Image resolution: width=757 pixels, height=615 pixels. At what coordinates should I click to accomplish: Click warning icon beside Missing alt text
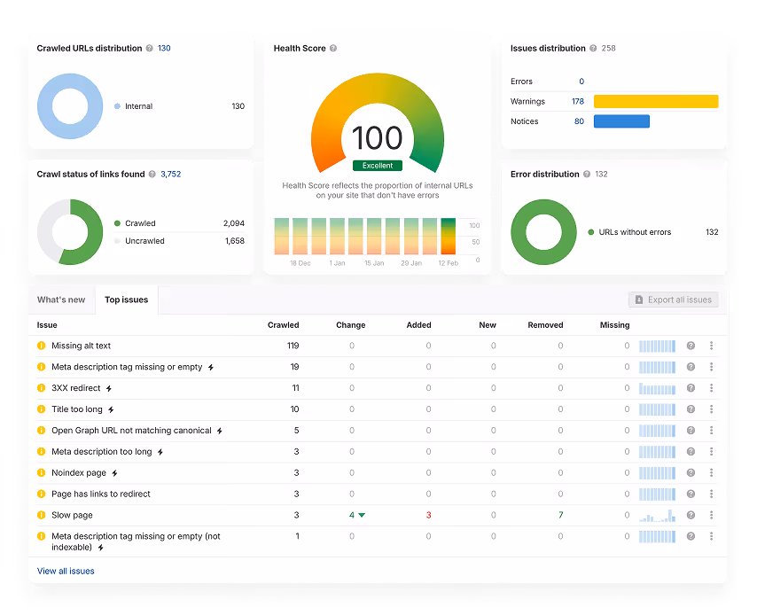(42, 346)
